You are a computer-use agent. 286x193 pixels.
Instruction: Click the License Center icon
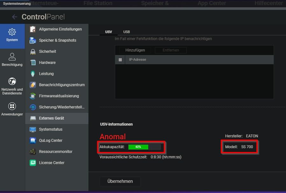(33, 163)
